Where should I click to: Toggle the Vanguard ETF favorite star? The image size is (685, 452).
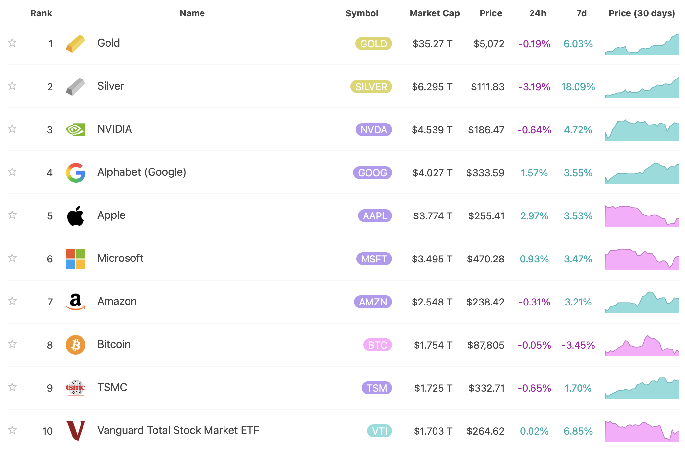pyautogui.click(x=12, y=430)
